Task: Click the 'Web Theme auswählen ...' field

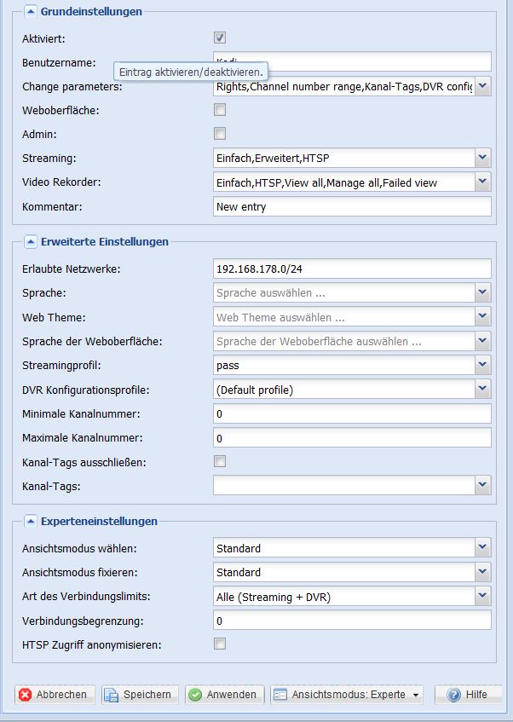Action: 344,317
